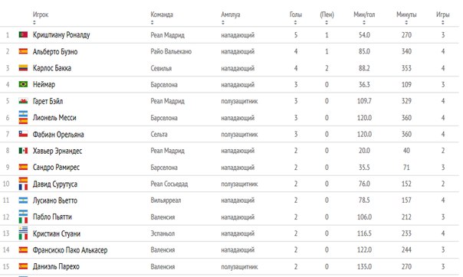Sort by Голы column sort arrows
This screenshot has height=277, width=463.
click(x=295, y=22)
